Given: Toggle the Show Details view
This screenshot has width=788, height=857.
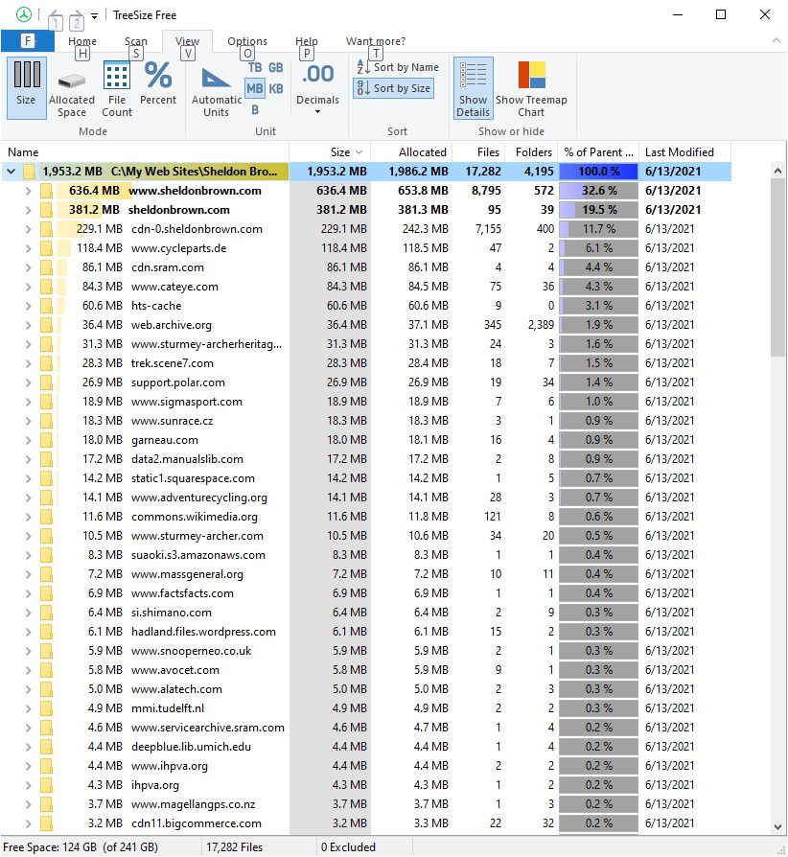Looking at the screenshot, I should (x=473, y=86).
